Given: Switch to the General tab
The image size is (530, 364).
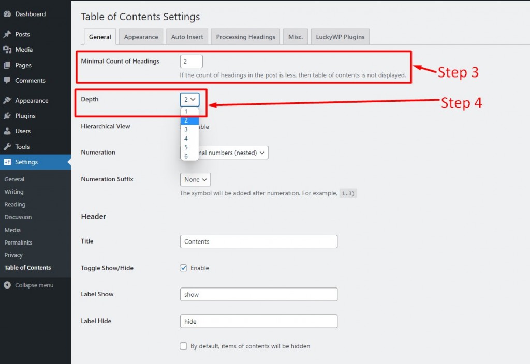Looking at the screenshot, I should [100, 37].
